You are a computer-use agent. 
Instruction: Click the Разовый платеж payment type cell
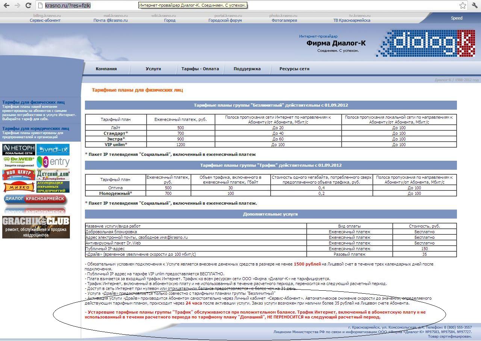click(x=349, y=254)
